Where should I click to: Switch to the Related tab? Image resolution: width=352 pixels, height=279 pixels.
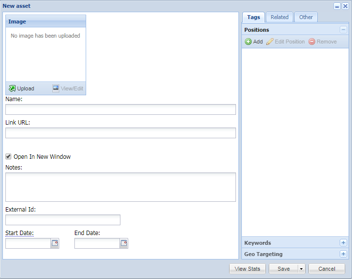pos(280,17)
